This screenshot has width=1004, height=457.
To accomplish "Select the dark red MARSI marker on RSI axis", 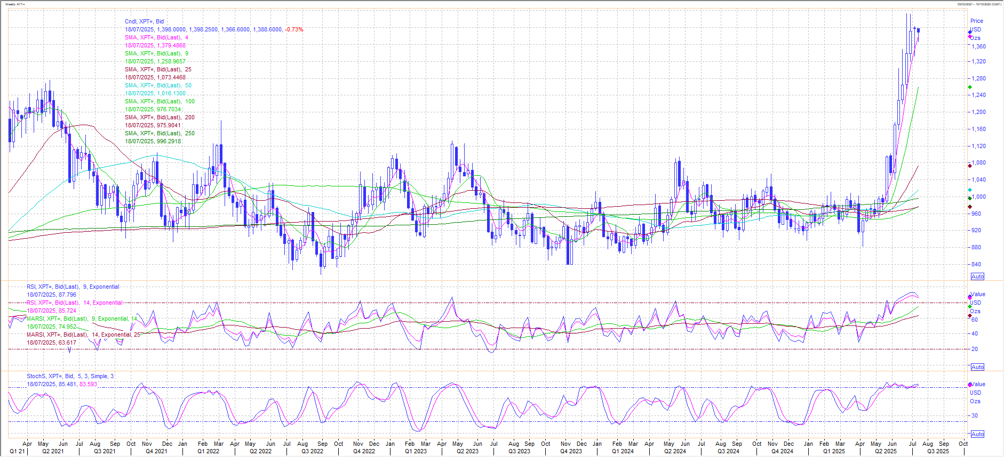I will click(x=970, y=316).
